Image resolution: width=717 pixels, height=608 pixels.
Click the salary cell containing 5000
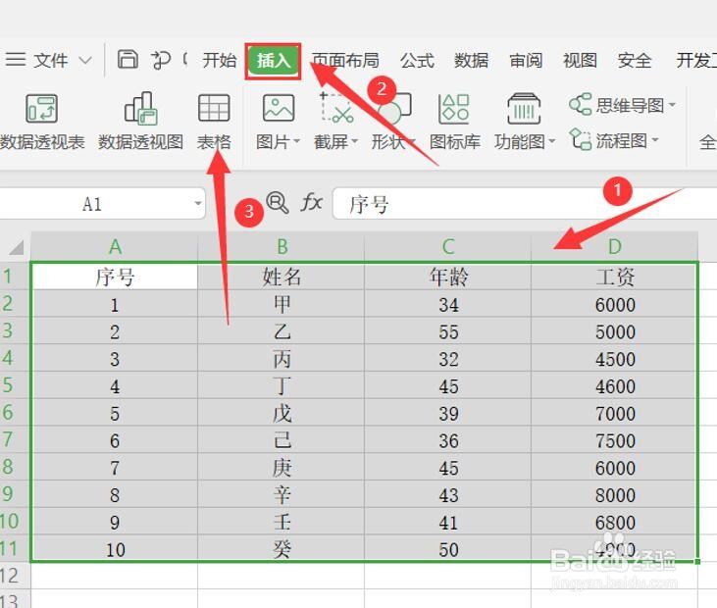coord(615,331)
